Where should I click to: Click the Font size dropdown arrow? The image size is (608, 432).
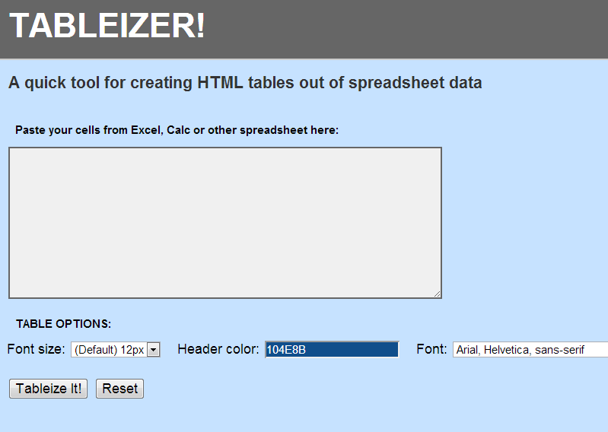pyautogui.click(x=153, y=350)
